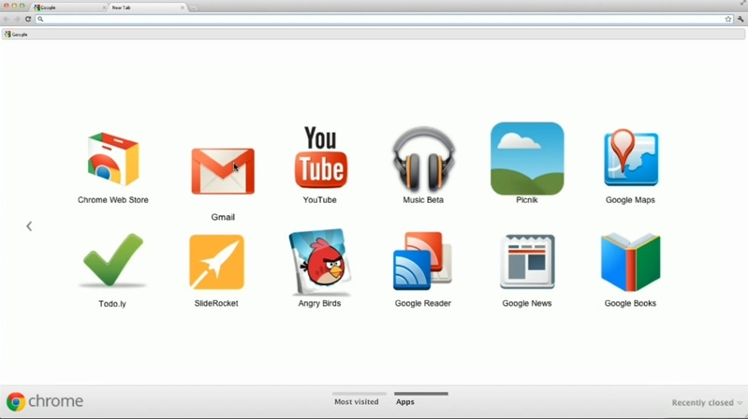Switch to the Google tab
Image resolution: width=748 pixels, height=419 pixels.
69,7
